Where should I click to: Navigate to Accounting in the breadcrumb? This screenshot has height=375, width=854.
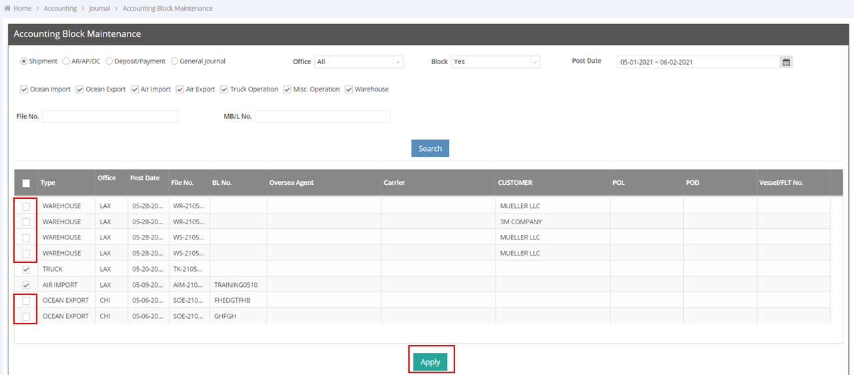(x=60, y=9)
